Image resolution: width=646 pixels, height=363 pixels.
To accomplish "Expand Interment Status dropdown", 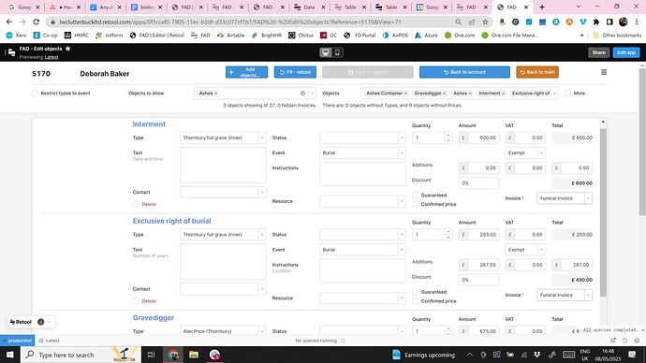I will pos(402,138).
